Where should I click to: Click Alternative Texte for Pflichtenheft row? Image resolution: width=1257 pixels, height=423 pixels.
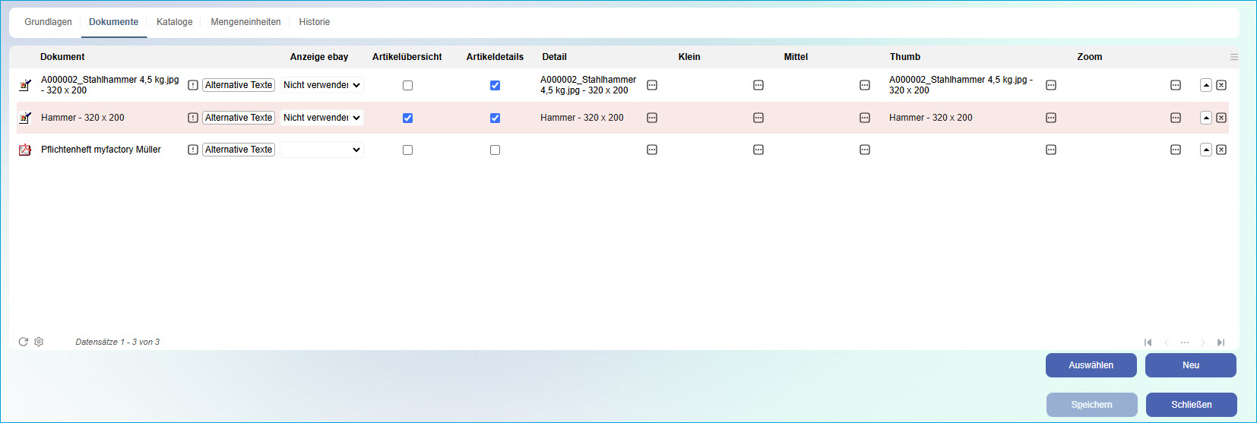point(239,150)
